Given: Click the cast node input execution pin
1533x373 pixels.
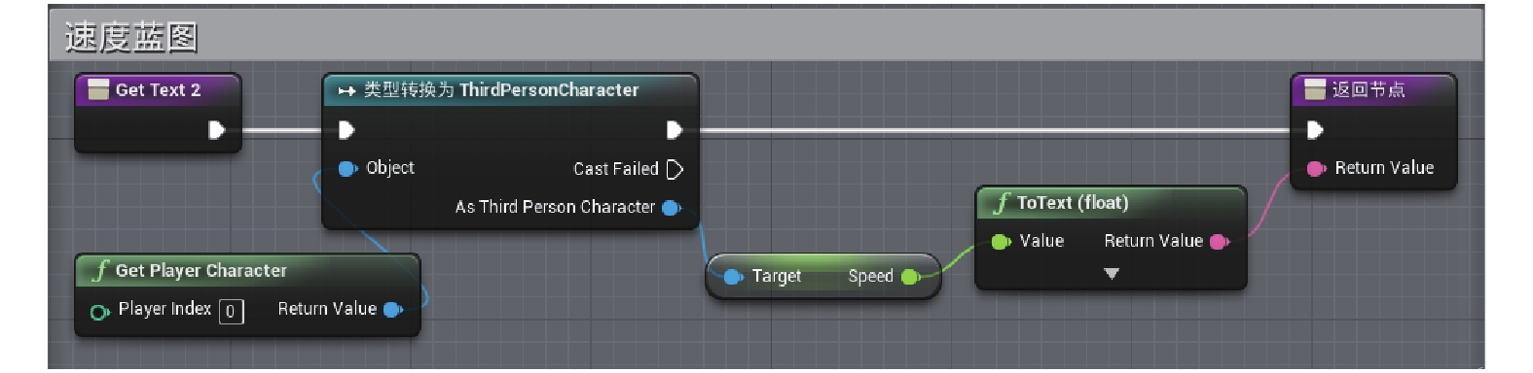Looking at the screenshot, I should [x=346, y=130].
